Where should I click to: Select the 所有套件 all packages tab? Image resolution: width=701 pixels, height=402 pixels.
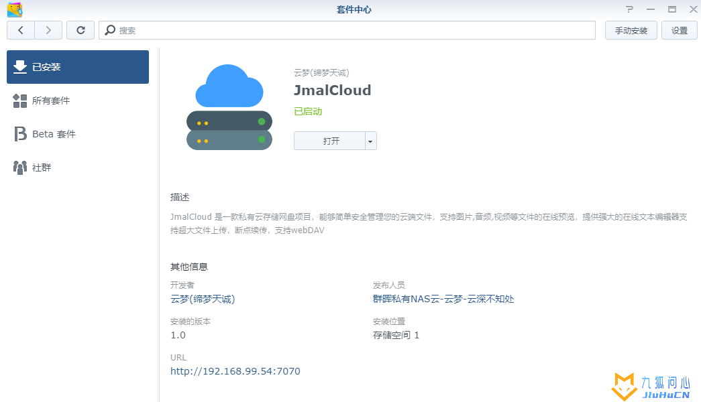click(x=78, y=100)
